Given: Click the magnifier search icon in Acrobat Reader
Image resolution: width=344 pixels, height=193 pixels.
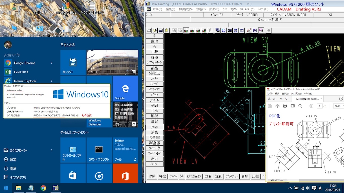Looking at the screenshot, I should coord(300,106).
